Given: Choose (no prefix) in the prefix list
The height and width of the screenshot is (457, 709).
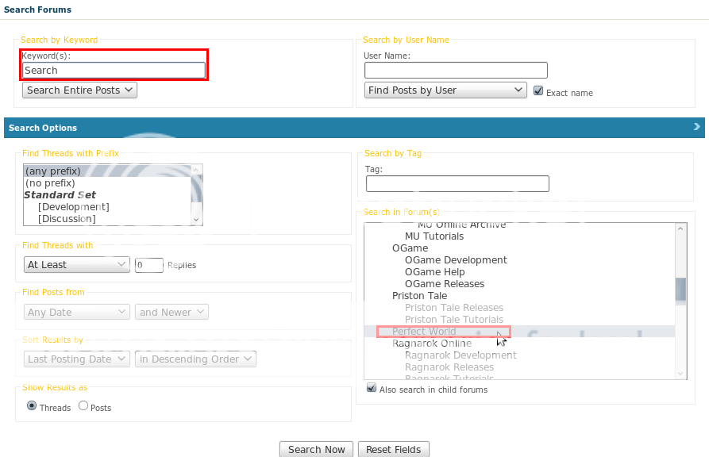Looking at the screenshot, I should point(50,183).
